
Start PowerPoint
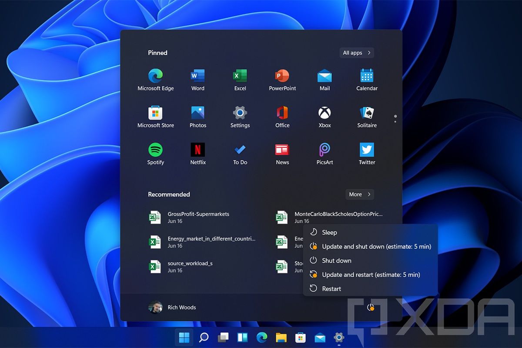coord(282,76)
